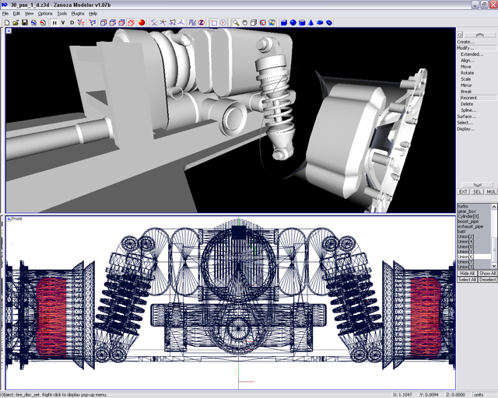Create a blue cone primitive

point(310,23)
